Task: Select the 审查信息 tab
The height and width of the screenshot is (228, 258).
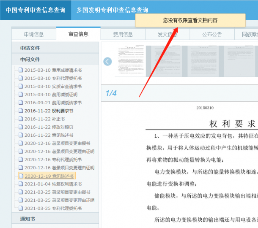Action: [x=78, y=34]
